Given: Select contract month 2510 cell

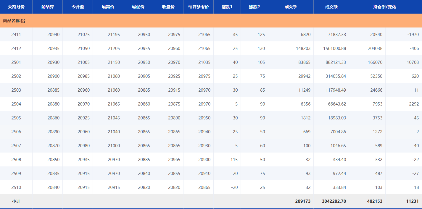Looking at the screenshot, I should [x=16, y=187].
